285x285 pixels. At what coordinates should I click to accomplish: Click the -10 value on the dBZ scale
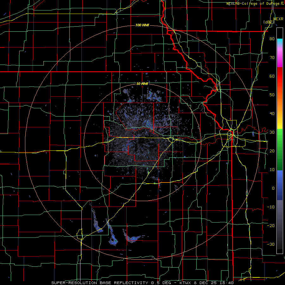coord(271,207)
